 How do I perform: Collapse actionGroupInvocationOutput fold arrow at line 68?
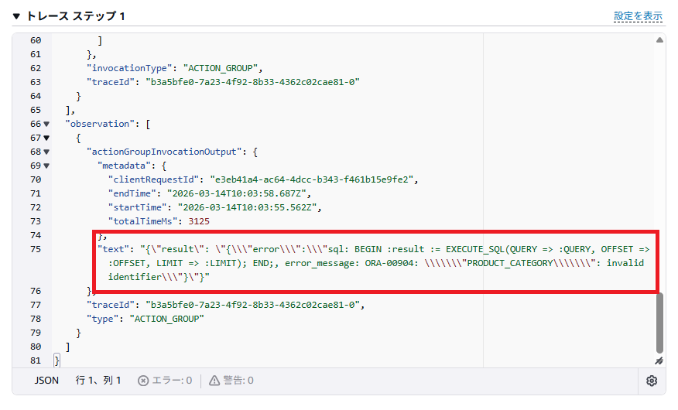(x=46, y=152)
